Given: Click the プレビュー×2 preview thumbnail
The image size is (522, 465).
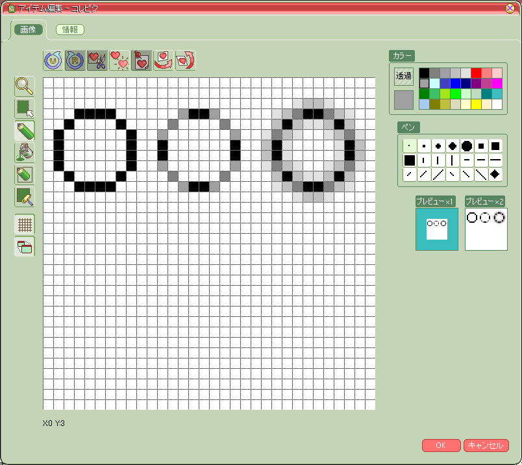Looking at the screenshot, I should [486, 229].
